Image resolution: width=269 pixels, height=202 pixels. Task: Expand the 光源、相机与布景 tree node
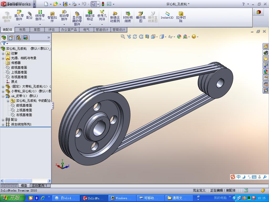3,58
